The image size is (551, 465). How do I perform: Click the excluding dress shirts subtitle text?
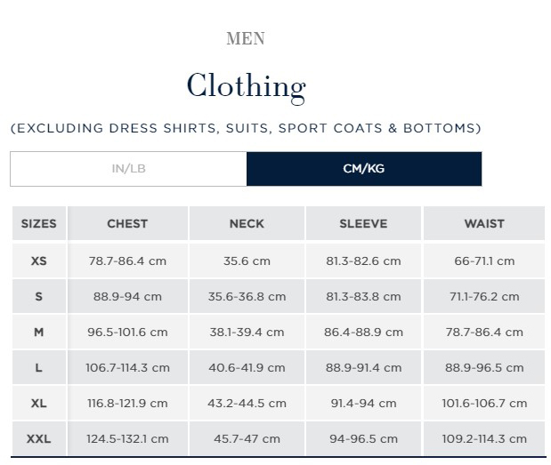pyautogui.click(x=246, y=128)
